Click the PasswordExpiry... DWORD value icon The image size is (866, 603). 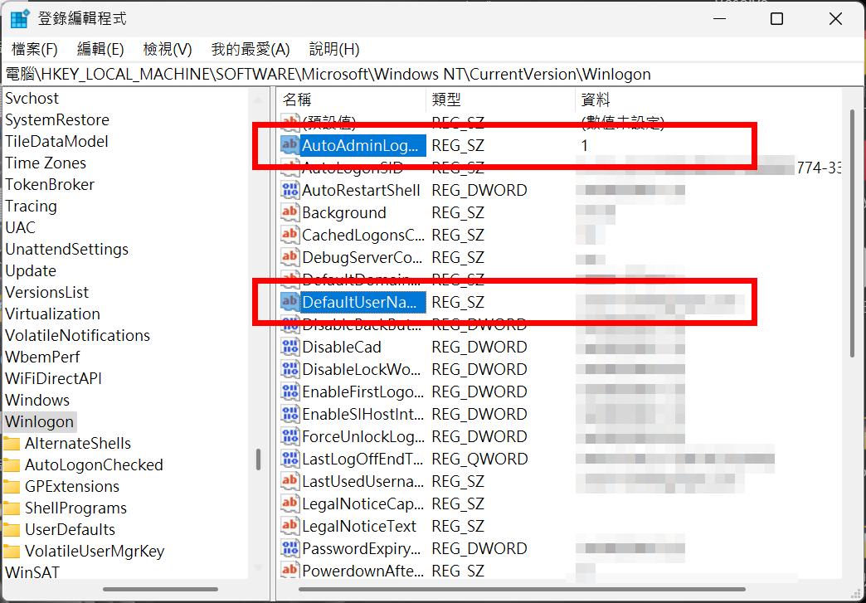tap(290, 548)
